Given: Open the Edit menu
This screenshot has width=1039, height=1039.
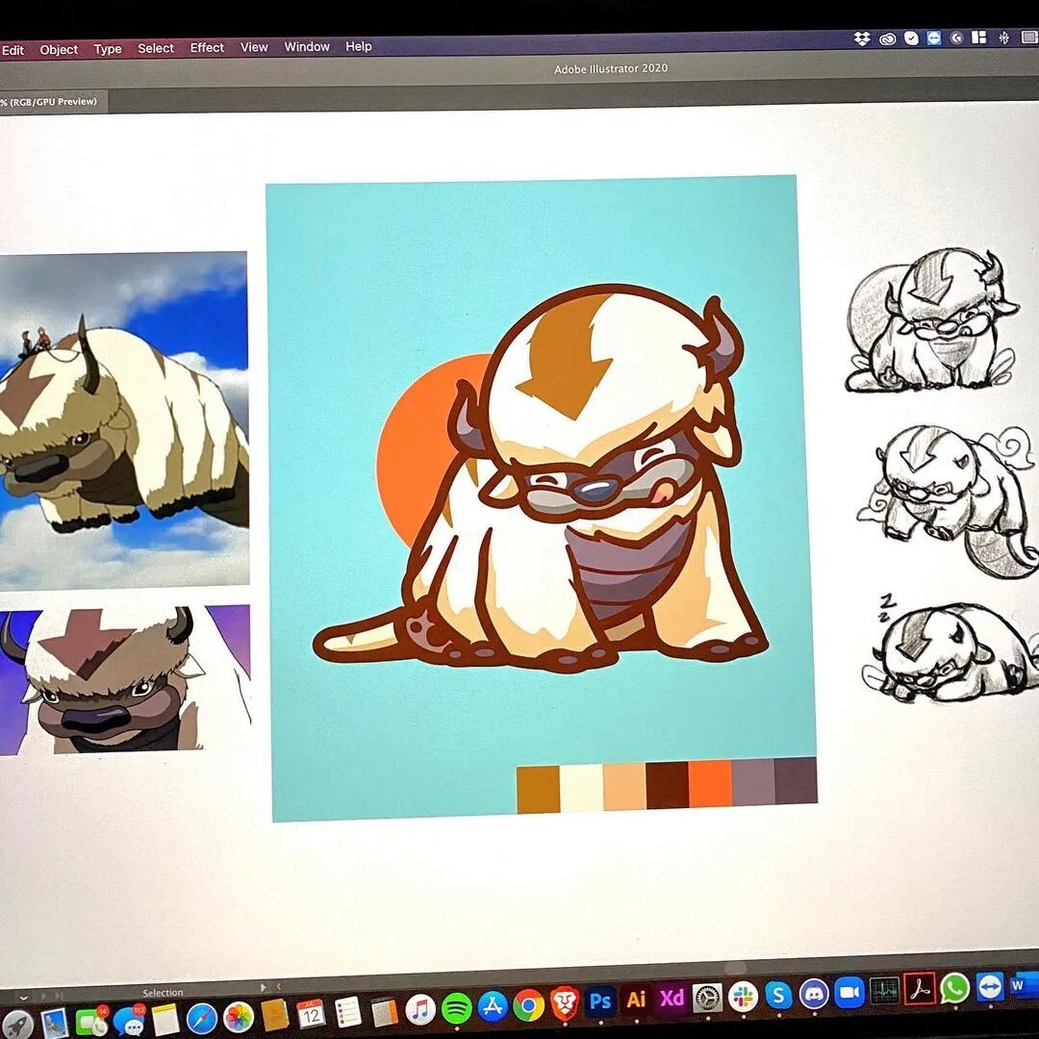Looking at the screenshot, I should (12, 50).
